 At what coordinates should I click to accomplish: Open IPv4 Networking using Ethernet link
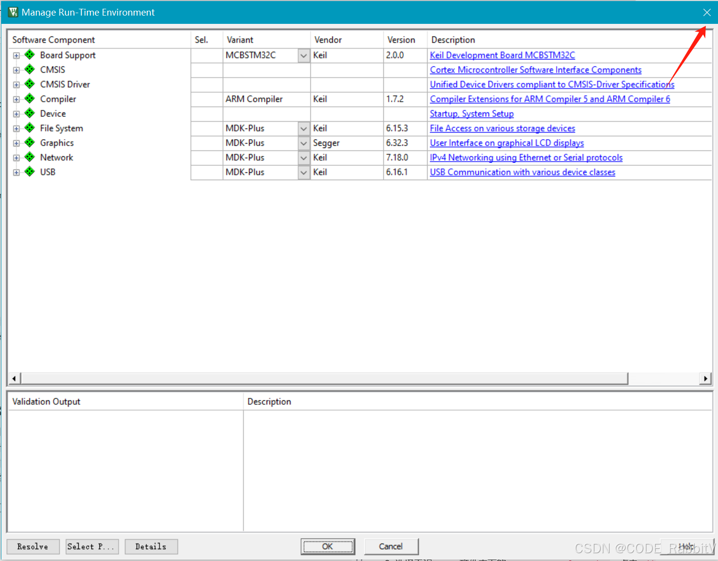coord(526,158)
